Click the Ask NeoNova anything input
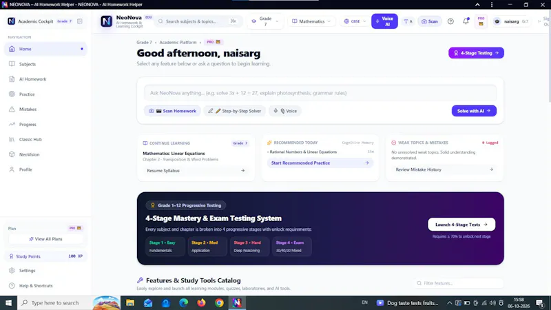 pyautogui.click(x=320, y=93)
